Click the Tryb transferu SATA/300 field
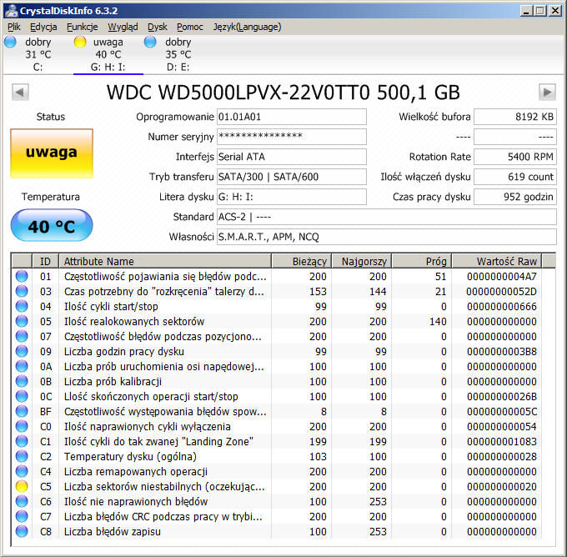 point(292,177)
